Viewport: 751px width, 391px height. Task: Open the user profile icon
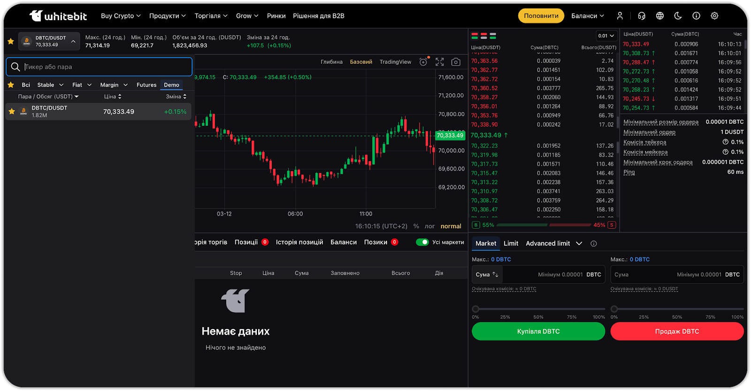click(620, 16)
